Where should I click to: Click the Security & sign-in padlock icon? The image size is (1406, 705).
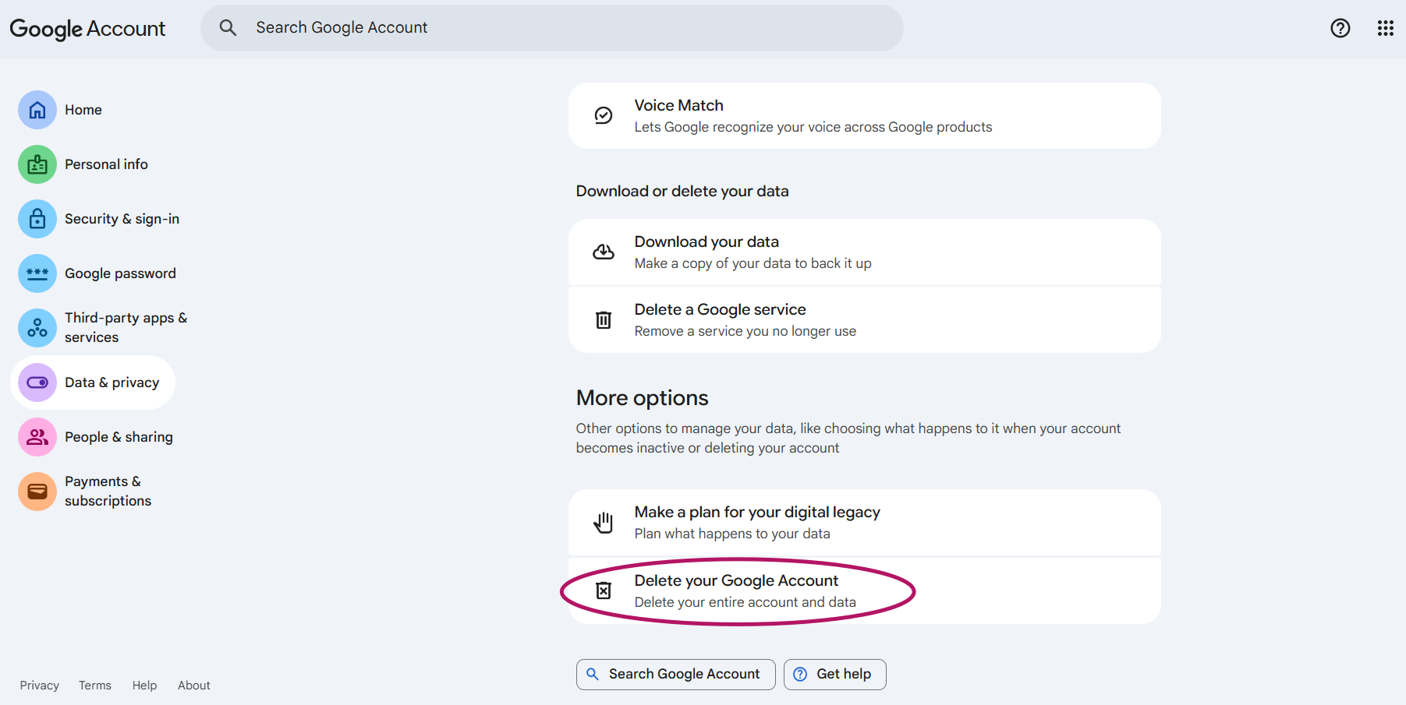coord(37,219)
